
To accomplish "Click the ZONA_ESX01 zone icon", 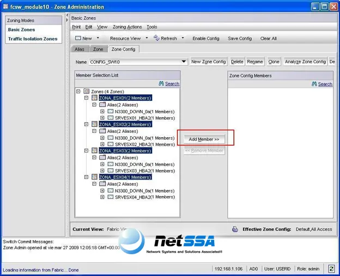I will point(94,97).
